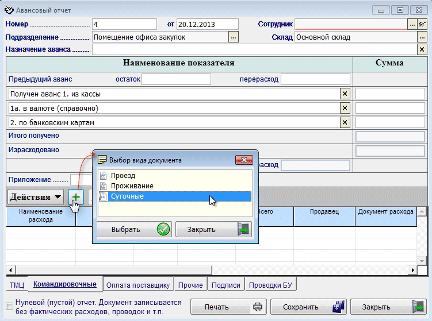Click the scroll up arrow of table
This screenshot has height=321, width=432.
(x=422, y=211)
